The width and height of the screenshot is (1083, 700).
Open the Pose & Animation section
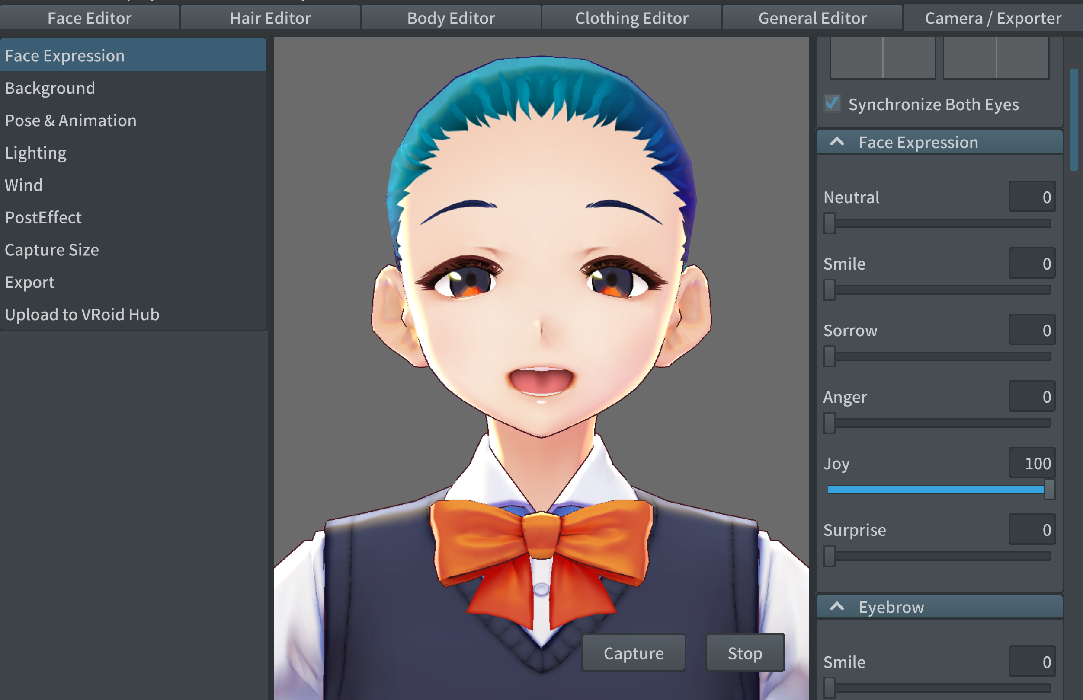pos(70,121)
